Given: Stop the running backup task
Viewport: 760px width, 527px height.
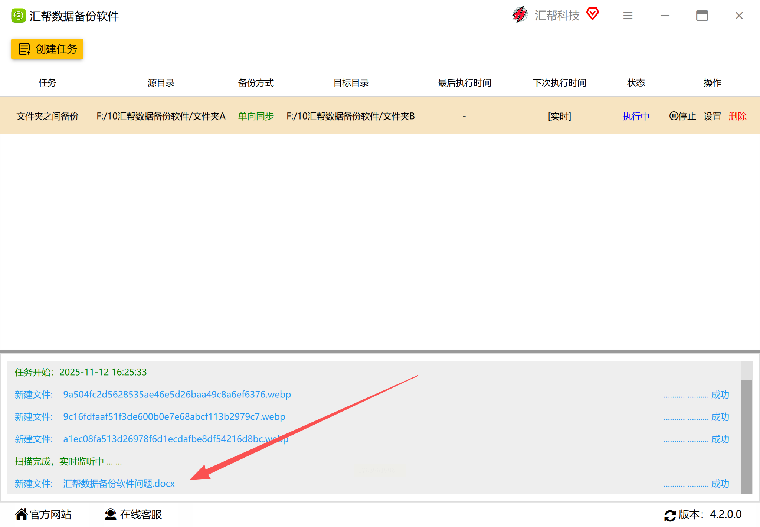Looking at the screenshot, I should (682, 116).
